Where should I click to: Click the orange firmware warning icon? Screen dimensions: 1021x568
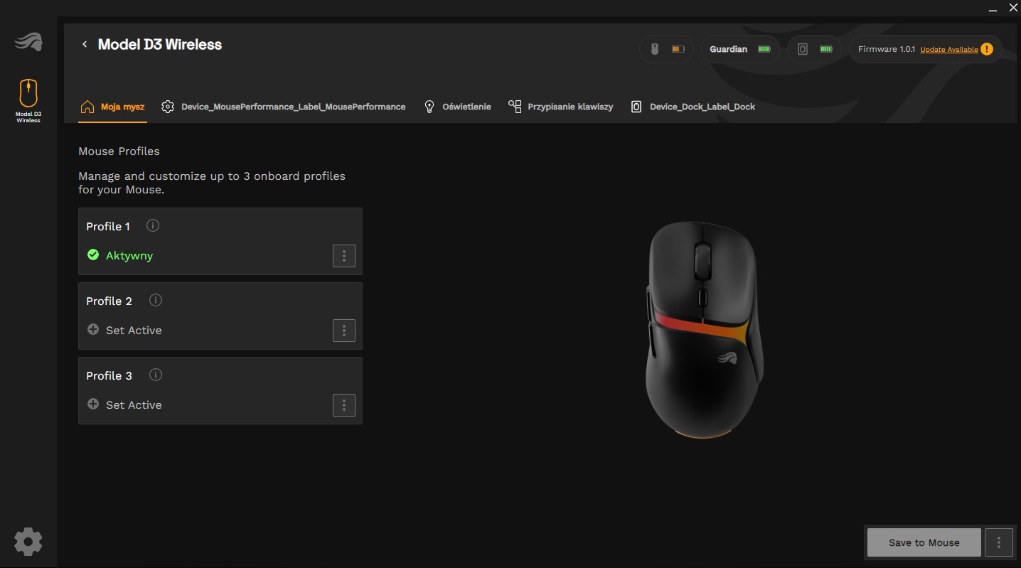coord(986,49)
